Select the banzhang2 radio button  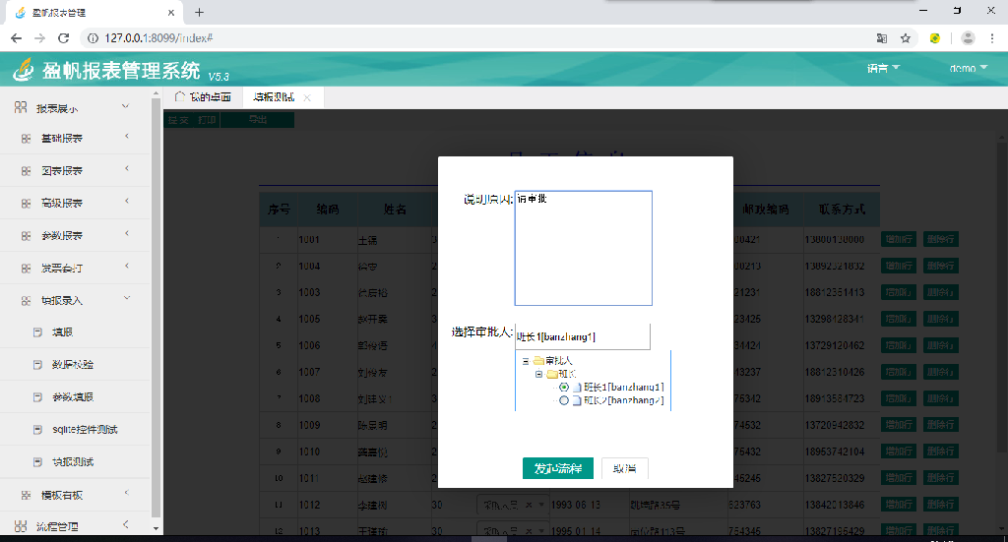(x=564, y=400)
